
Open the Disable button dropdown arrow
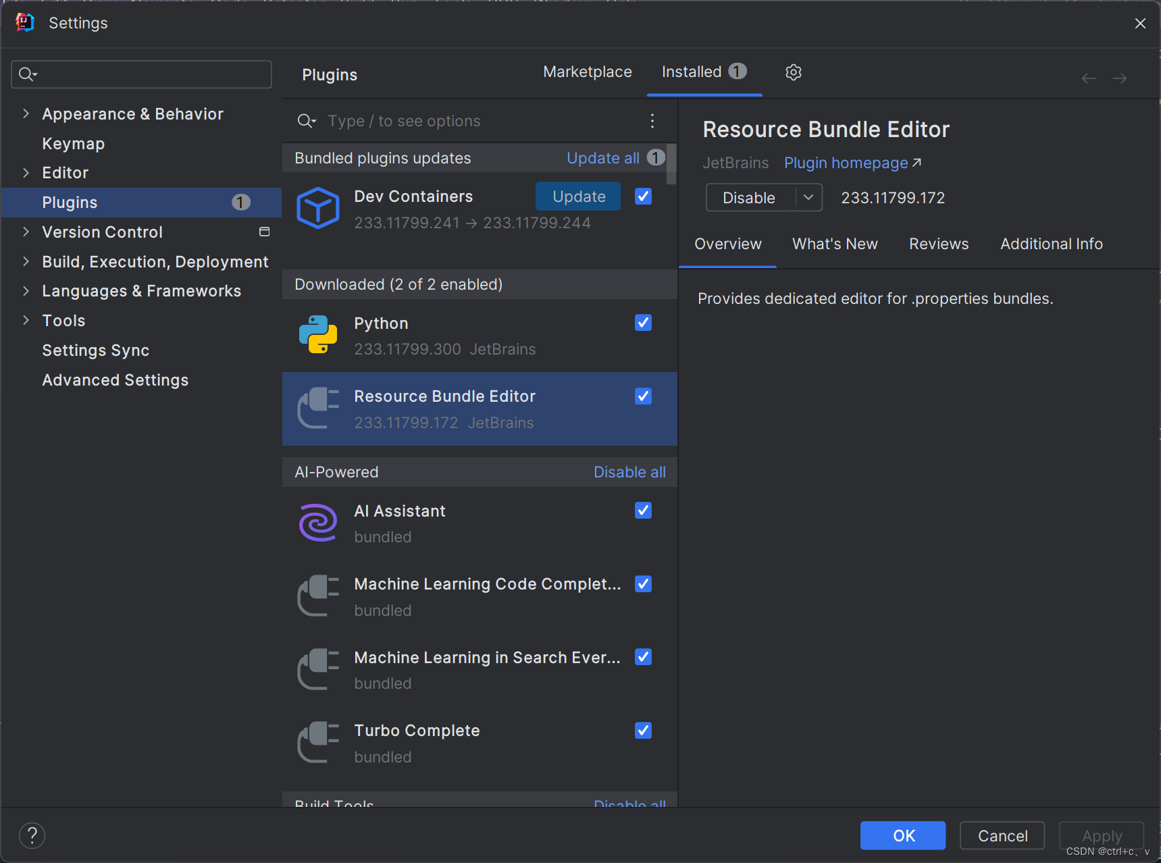pyautogui.click(x=808, y=197)
